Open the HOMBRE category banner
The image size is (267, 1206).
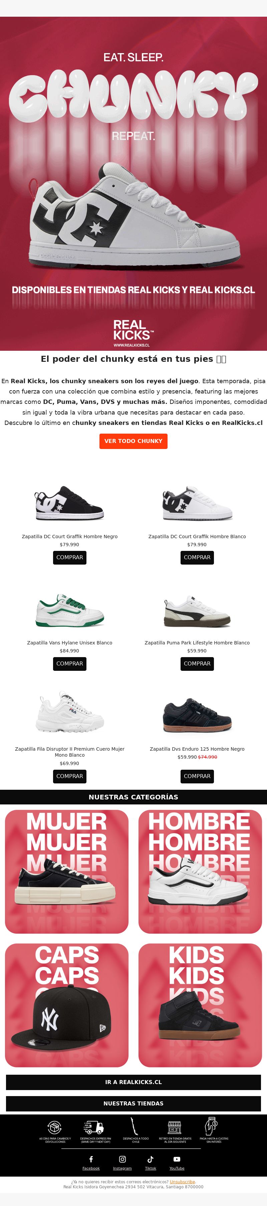[x=200, y=872]
